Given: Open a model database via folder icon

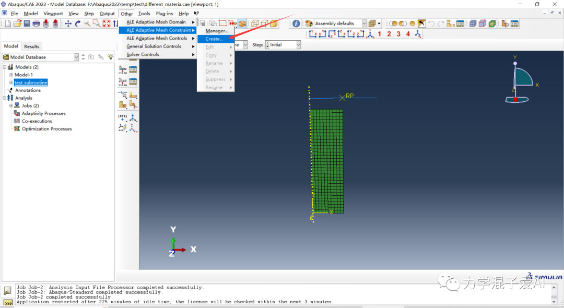Looking at the screenshot, I should click(x=17, y=23).
